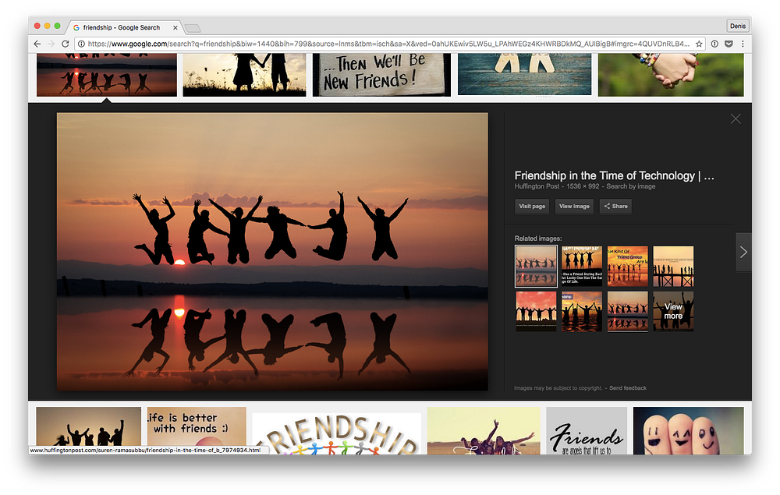Click the Denis profile button
The height and width of the screenshot is (495, 780).
tap(738, 26)
